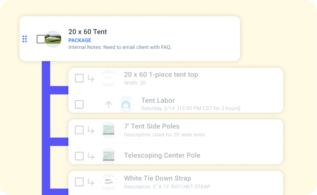
Task: Click the drag handle dots beside 20 x 60 Tent
Action: click(x=25, y=39)
